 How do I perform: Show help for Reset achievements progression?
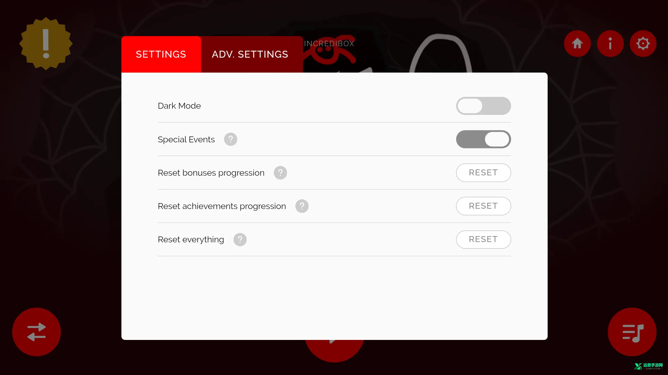coord(302,206)
